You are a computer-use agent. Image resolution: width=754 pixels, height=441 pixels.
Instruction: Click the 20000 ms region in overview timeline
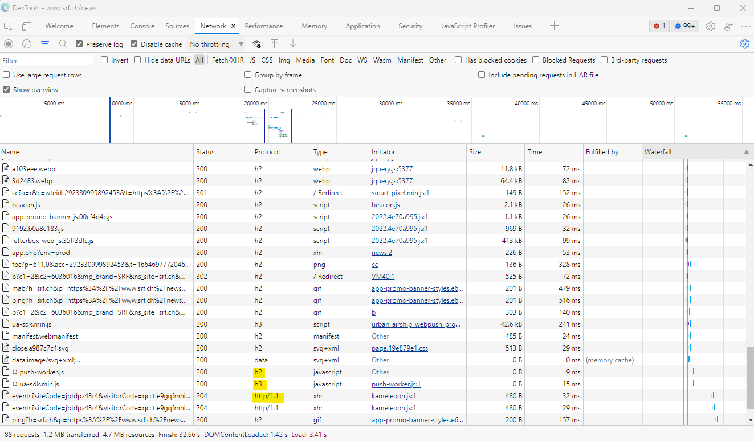tap(255, 104)
